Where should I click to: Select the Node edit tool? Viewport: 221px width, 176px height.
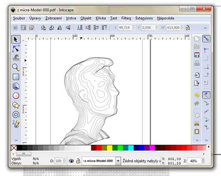tap(16, 49)
